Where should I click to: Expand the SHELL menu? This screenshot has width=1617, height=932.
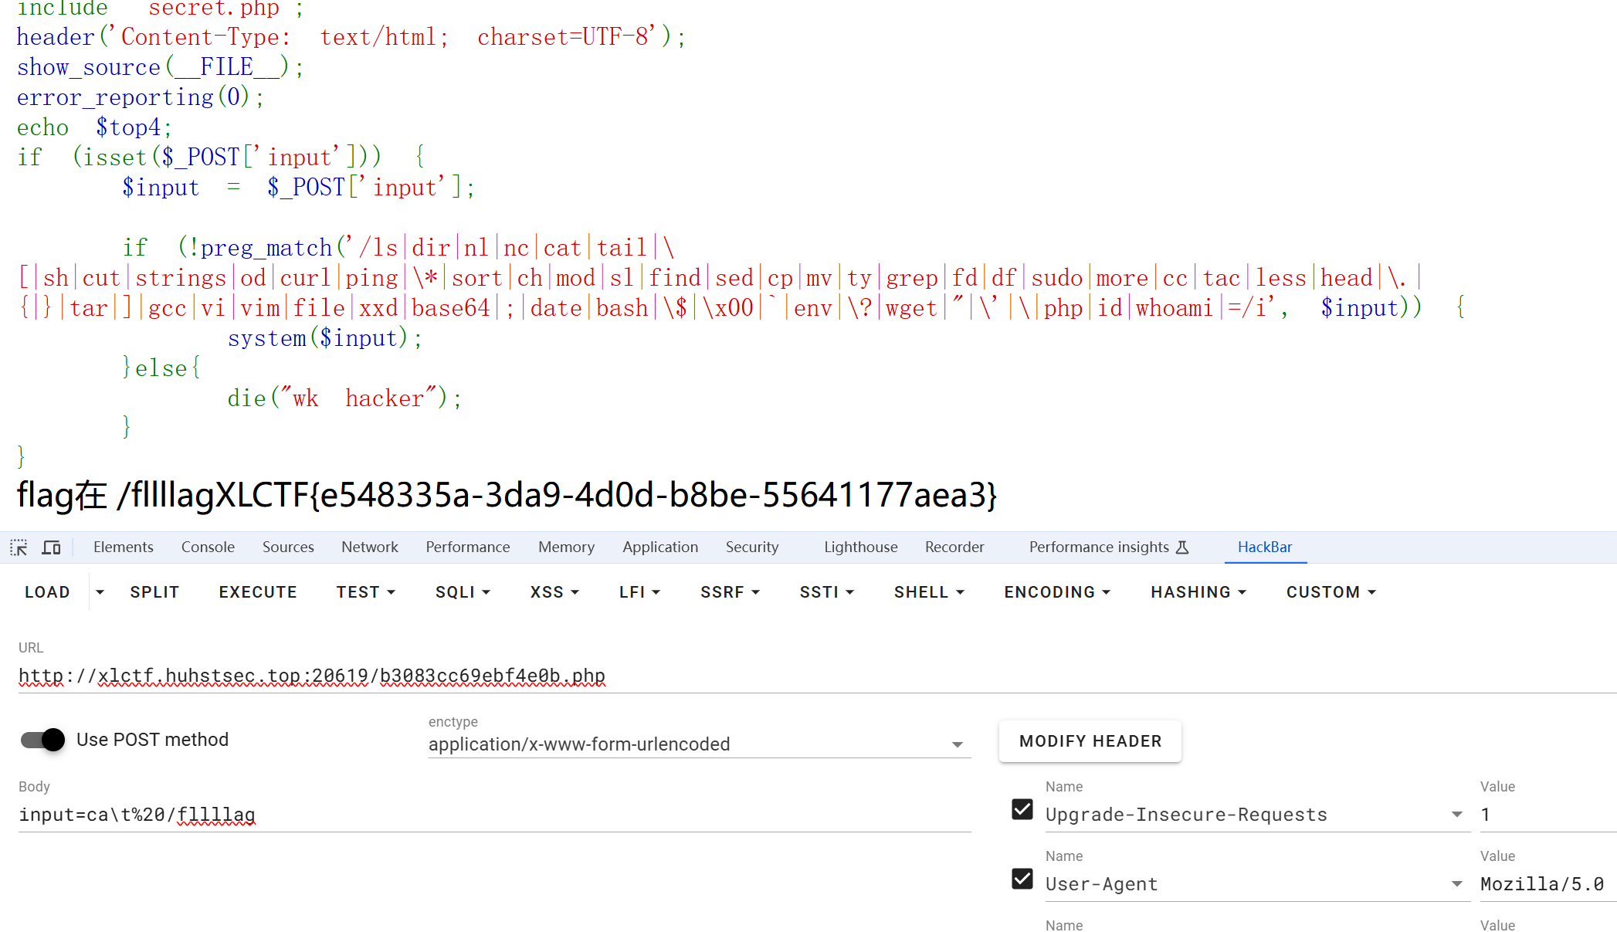tap(929, 592)
